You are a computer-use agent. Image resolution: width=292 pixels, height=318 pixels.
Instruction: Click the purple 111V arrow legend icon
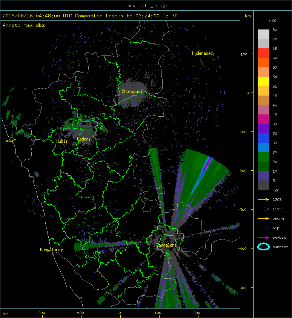pos(263,209)
